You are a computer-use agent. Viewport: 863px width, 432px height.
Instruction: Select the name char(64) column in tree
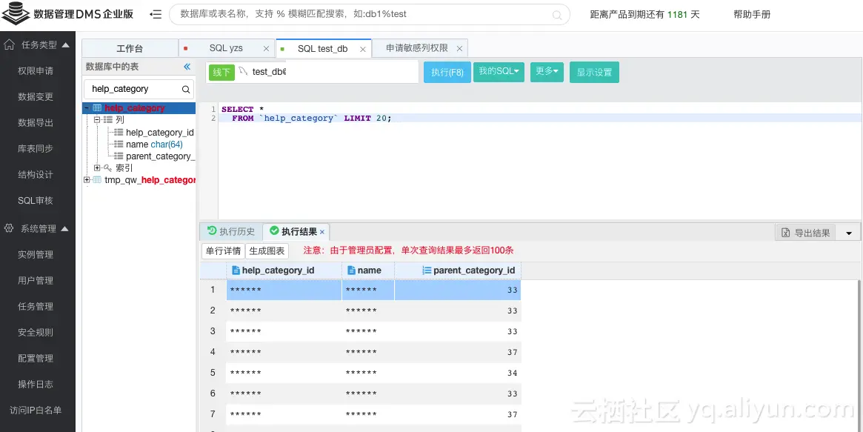tap(154, 144)
